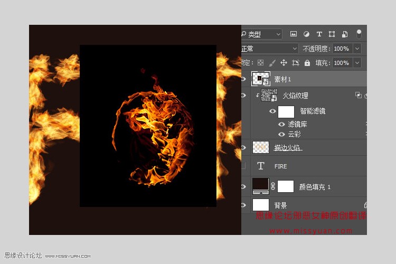396x264 pixels.
Task: Select the 背景 layer name
Action: [x=280, y=205]
